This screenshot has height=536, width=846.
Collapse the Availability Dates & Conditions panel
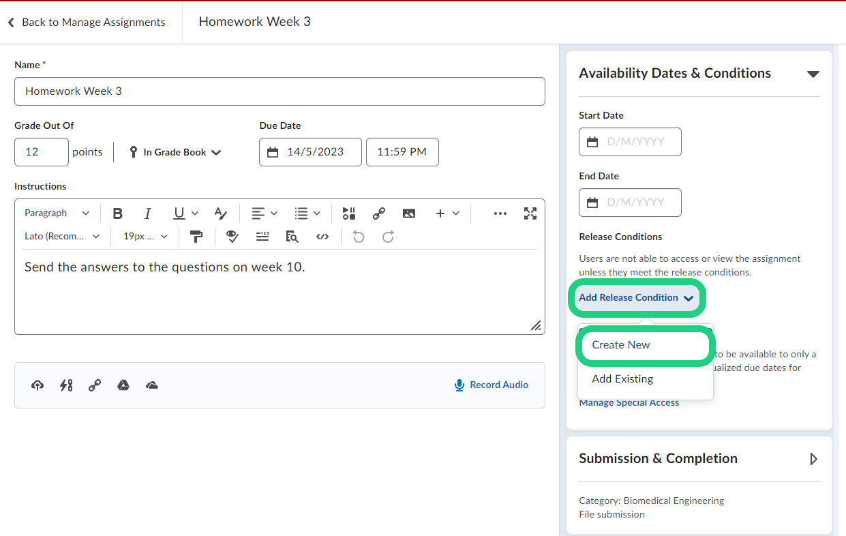813,74
